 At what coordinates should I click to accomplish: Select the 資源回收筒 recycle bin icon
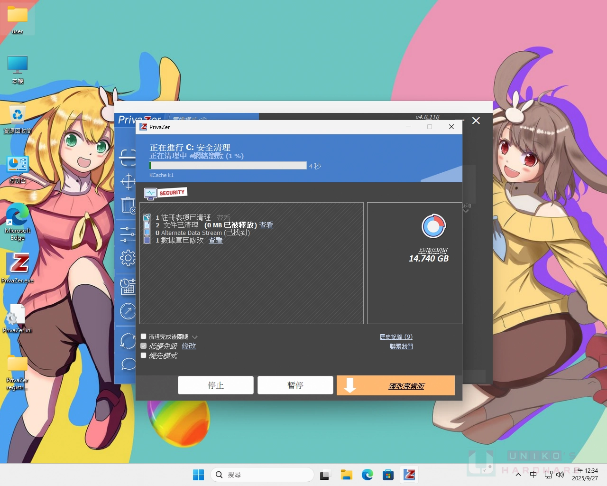coord(18,119)
